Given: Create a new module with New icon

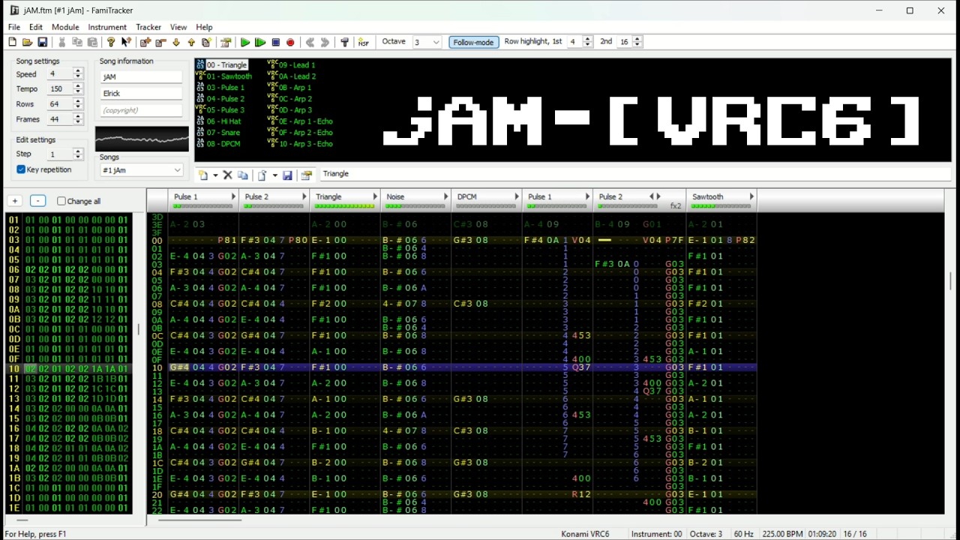Looking at the screenshot, I should click(12, 43).
